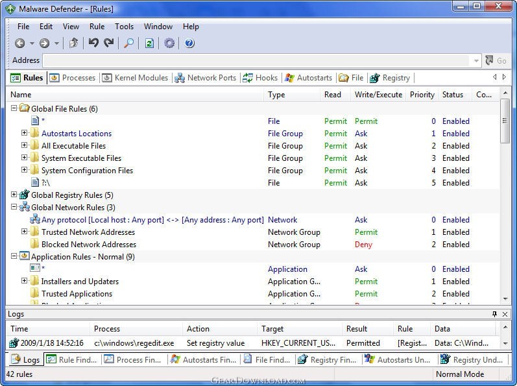Expand the System Configuration Files group

[24, 170]
